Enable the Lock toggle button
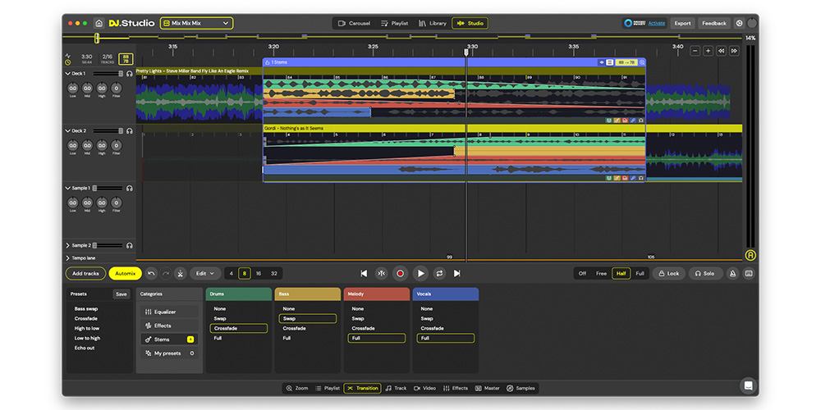This screenshot has height=410, width=821. tap(667, 273)
